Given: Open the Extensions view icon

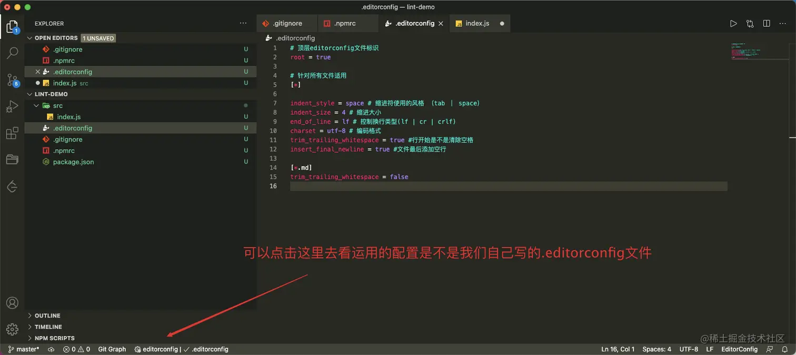Looking at the screenshot, I should pyautogui.click(x=12, y=133).
